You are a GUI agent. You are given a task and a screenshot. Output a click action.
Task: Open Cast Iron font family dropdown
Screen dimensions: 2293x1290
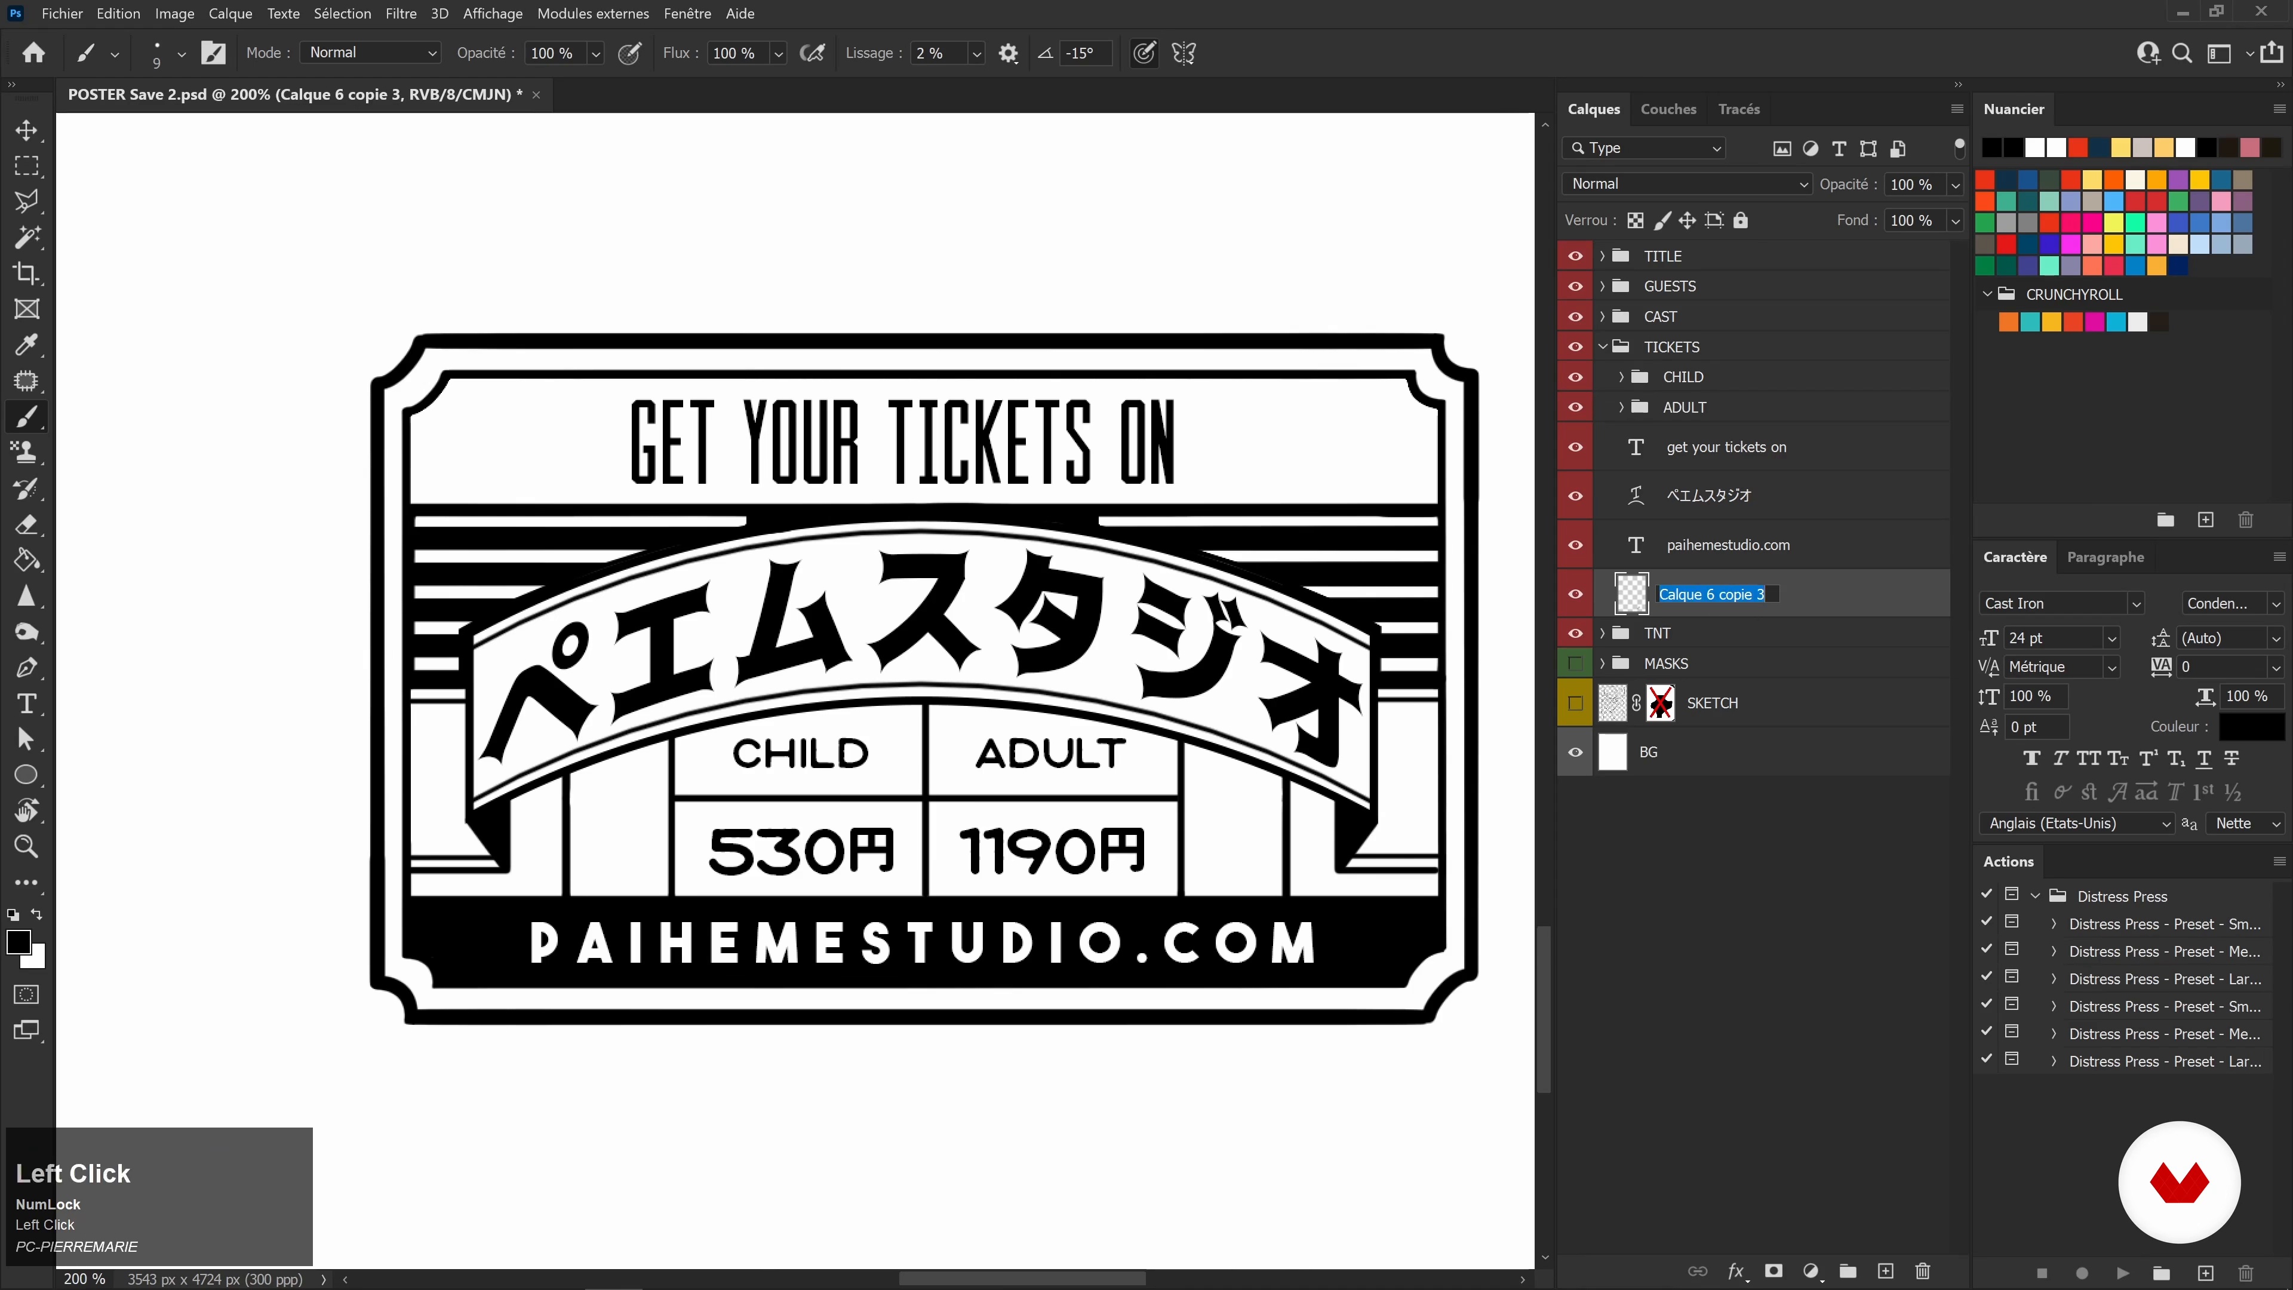(x=2061, y=604)
